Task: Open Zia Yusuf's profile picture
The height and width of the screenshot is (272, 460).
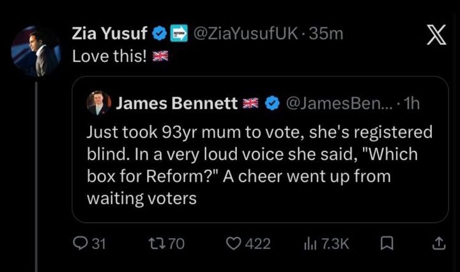Action: point(35,50)
